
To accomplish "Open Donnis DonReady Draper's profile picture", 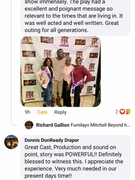I will (11, 142).
